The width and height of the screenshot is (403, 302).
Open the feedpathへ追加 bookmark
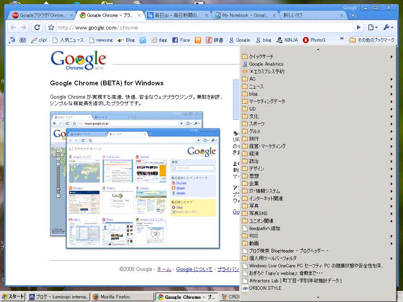click(318, 228)
